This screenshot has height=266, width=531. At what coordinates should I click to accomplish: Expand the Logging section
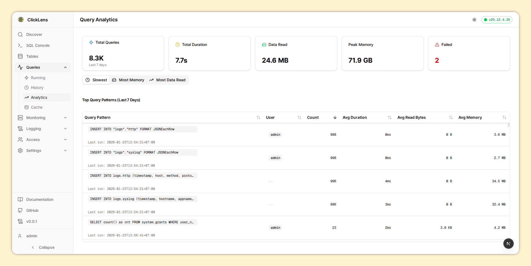(x=65, y=129)
